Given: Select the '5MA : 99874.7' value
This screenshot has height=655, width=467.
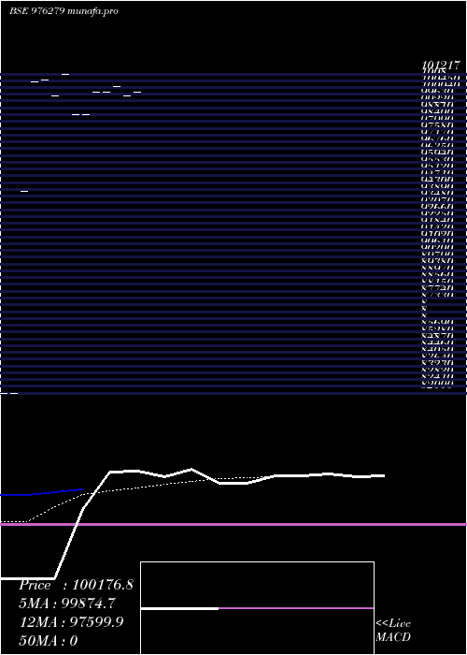Looking at the screenshot, I should click(x=67, y=604).
